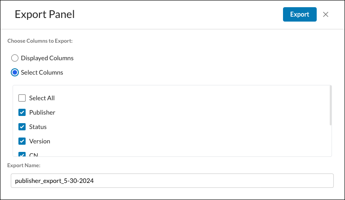
Task: Uncheck the Status column checkbox
Action: pos(22,127)
